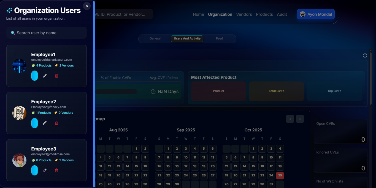Select the highlighted October 25 calendar cell
Screen dimensions: 376x188
280,175
